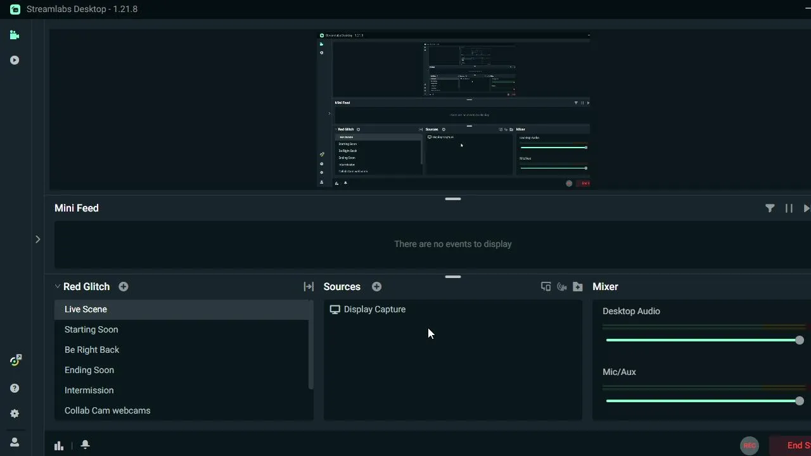The image size is (811, 456).
Task: Click the stream preview thumbnail
Action: [x=454, y=110]
